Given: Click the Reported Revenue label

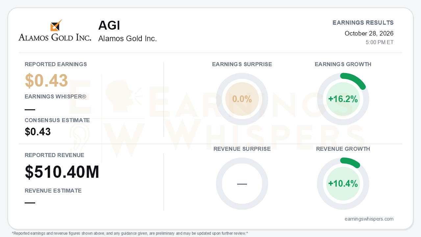Looking at the screenshot, I should (55, 155).
